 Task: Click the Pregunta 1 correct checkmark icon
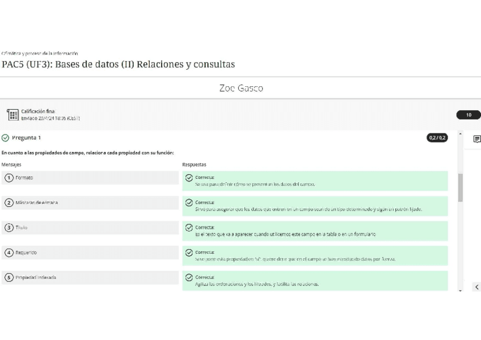coord(6,138)
